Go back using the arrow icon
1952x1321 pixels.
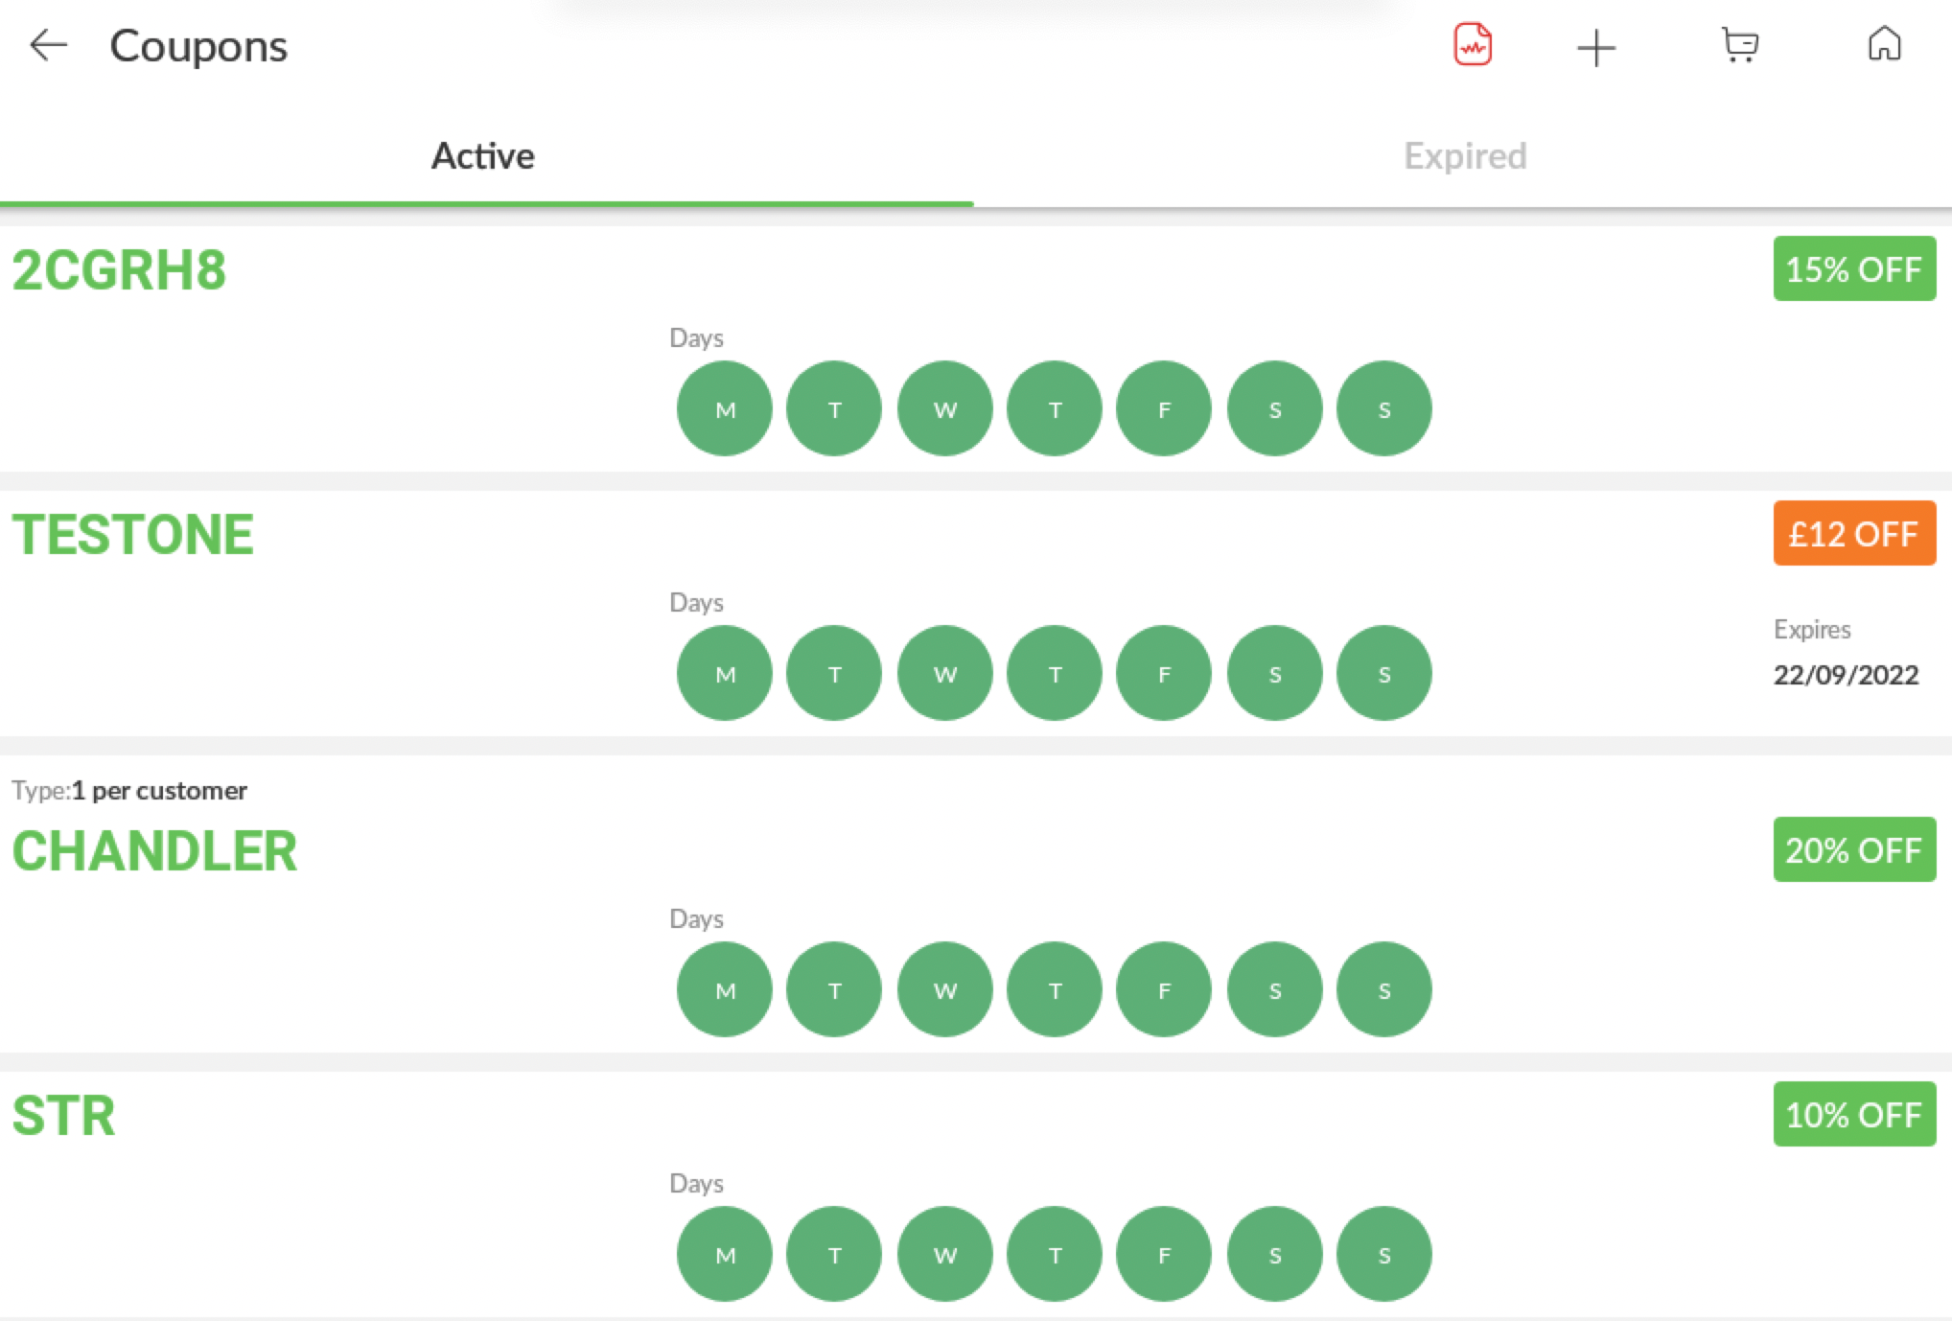(x=48, y=45)
